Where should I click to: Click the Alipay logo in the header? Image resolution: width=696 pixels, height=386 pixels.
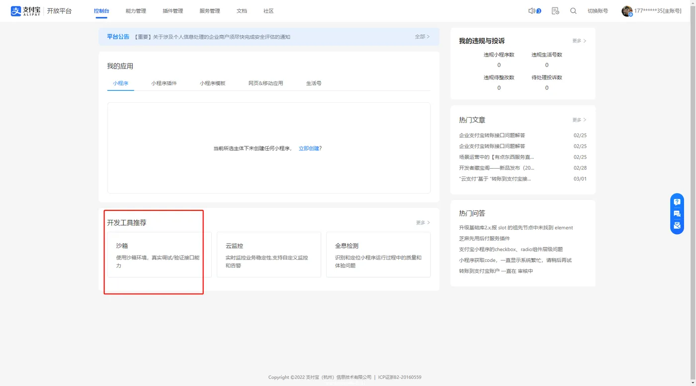click(25, 11)
